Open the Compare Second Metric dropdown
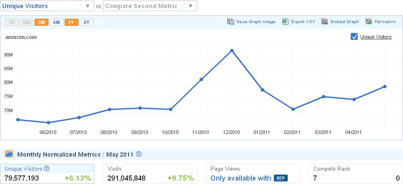 pos(150,6)
